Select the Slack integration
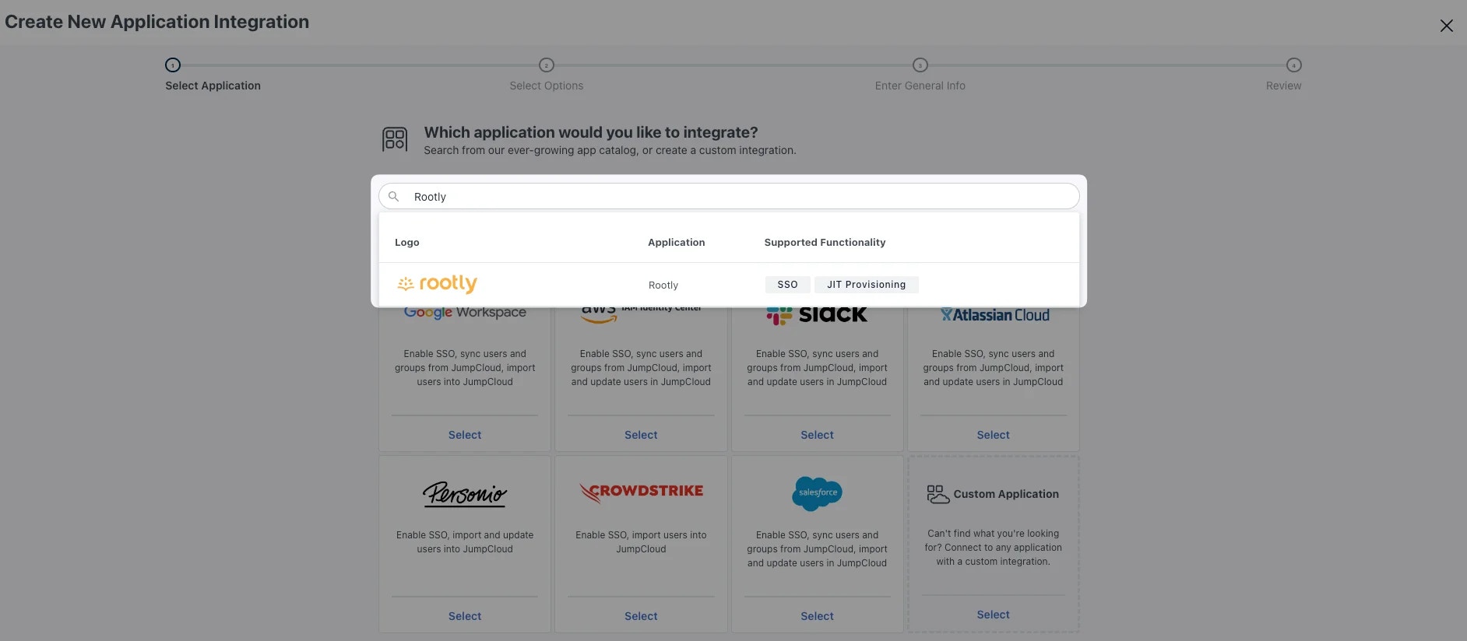This screenshot has height=641, width=1467. pyautogui.click(x=817, y=435)
